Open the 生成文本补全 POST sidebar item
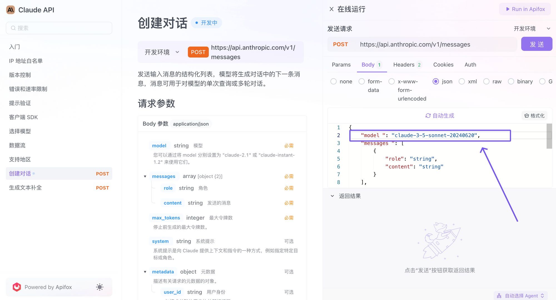The width and height of the screenshot is (556, 300). tap(59, 188)
